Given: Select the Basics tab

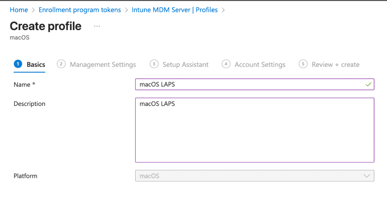Looking at the screenshot, I should (x=36, y=65).
